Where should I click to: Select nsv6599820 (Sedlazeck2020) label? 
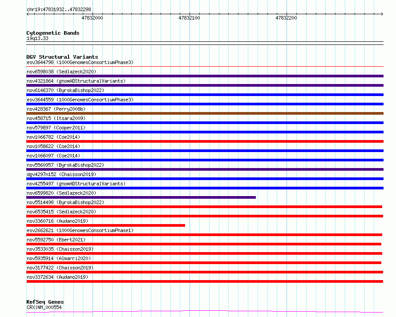pyautogui.click(x=61, y=193)
